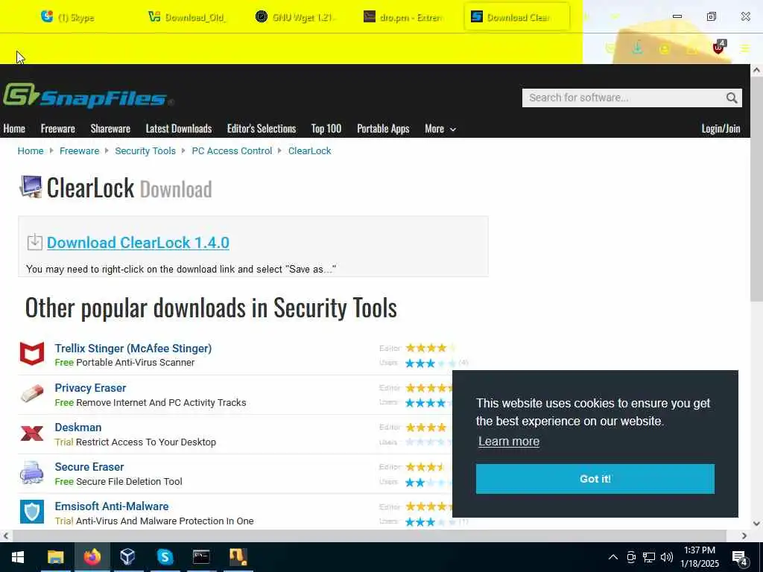This screenshot has width=763, height=572.
Task: Go to Latest Downloads in nav bar
Action: [x=179, y=128]
